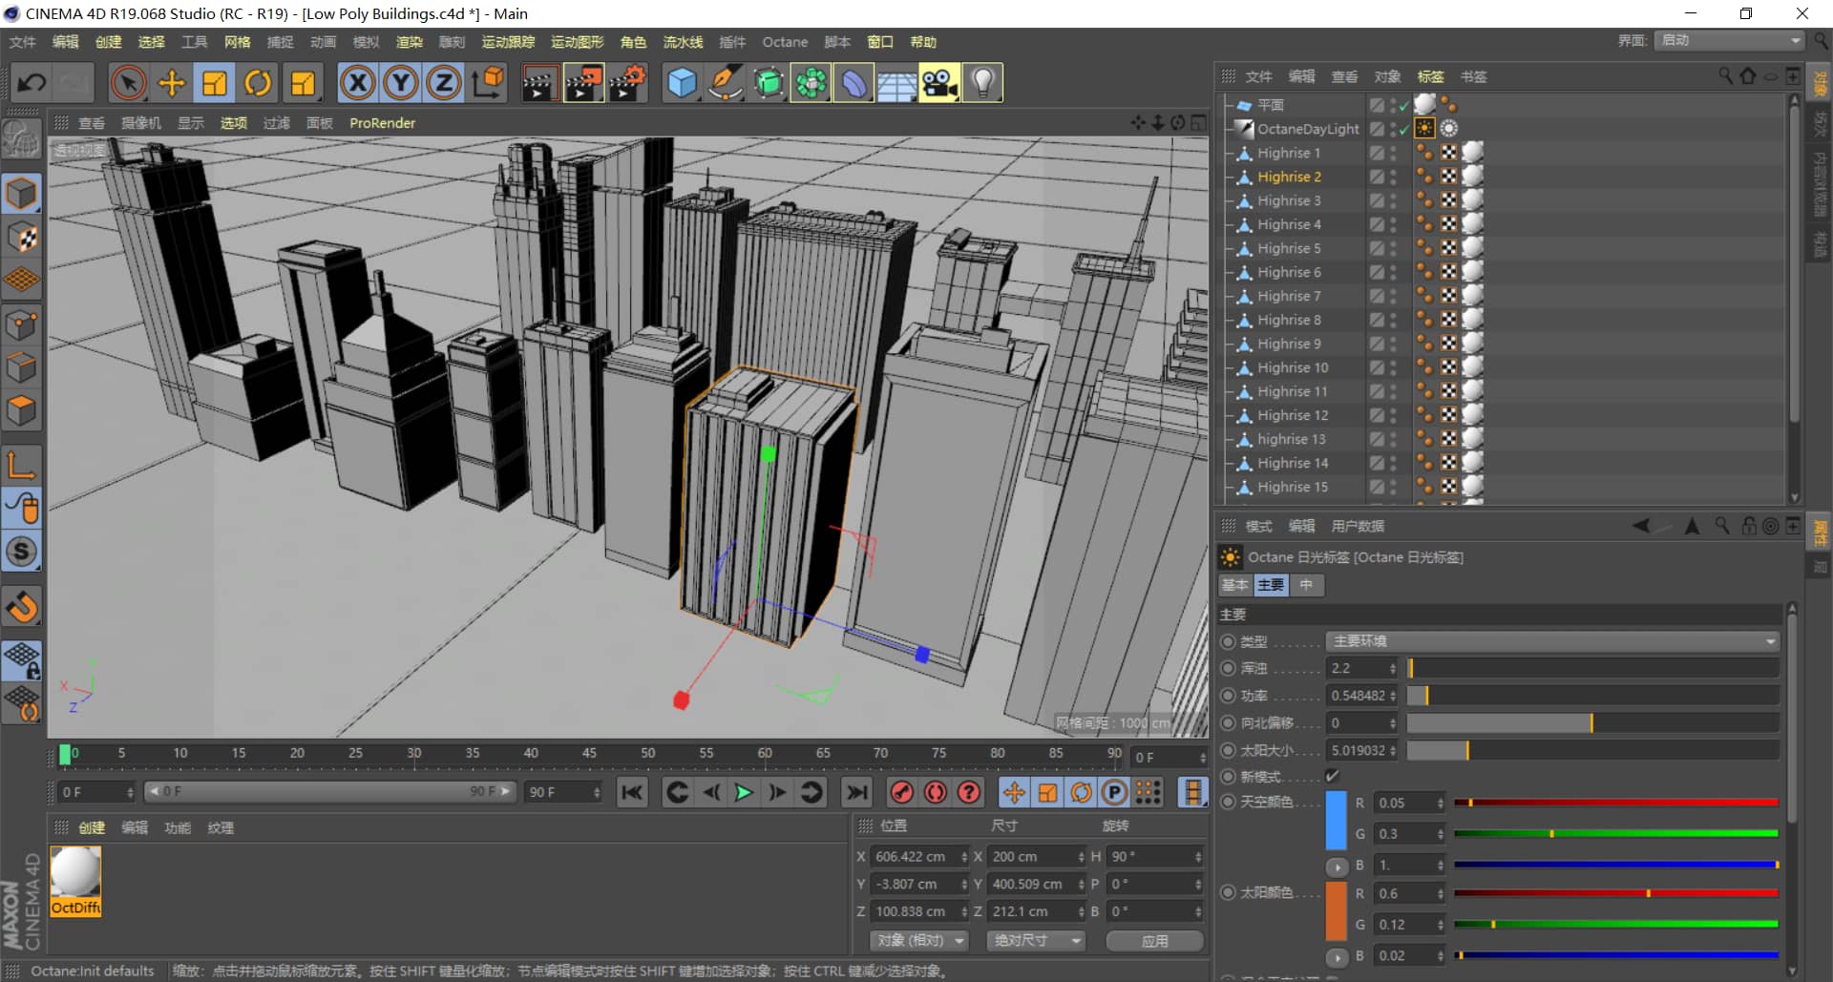Play animation forward

point(743,792)
